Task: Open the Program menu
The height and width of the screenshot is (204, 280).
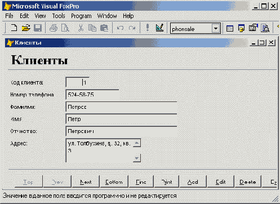Action: click(x=81, y=16)
